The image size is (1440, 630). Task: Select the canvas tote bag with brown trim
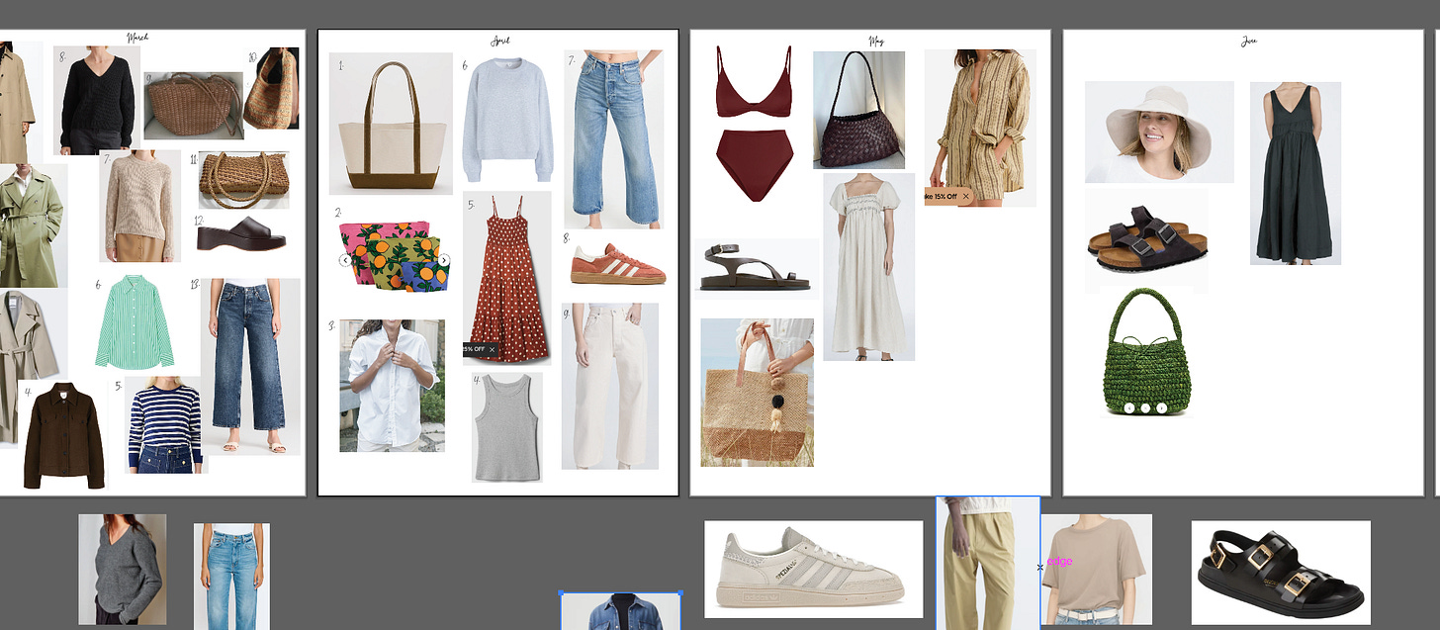tap(391, 124)
